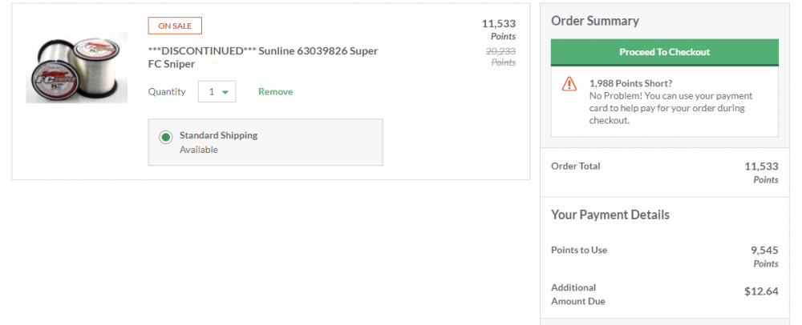This screenshot has height=325, width=802.
Task: Click the Quantity label
Action: [x=167, y=92]
